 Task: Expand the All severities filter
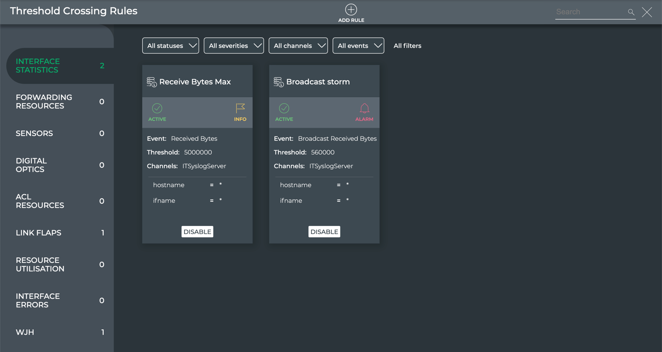(234, 46)
